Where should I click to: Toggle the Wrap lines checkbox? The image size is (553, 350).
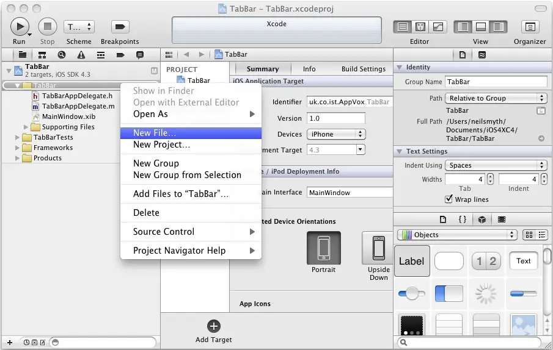tap(449, 199)
